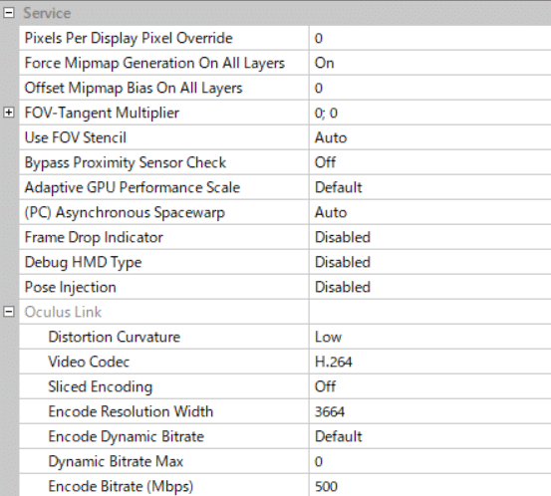Open Use FOV Stencil Auto value

[430, 137]
